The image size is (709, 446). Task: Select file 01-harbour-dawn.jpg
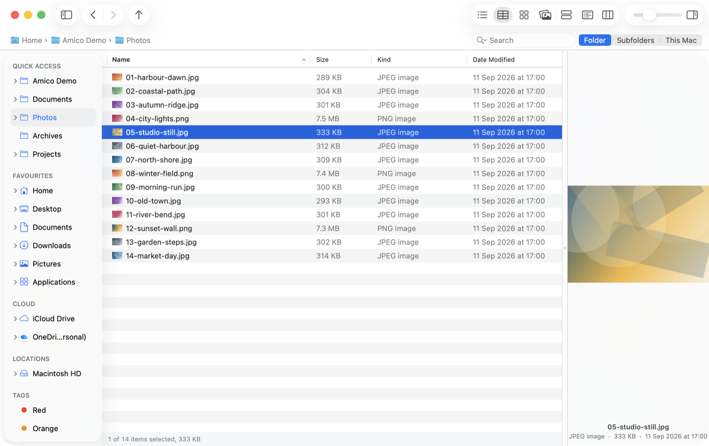pyautogui.click(x=332, y=78)
